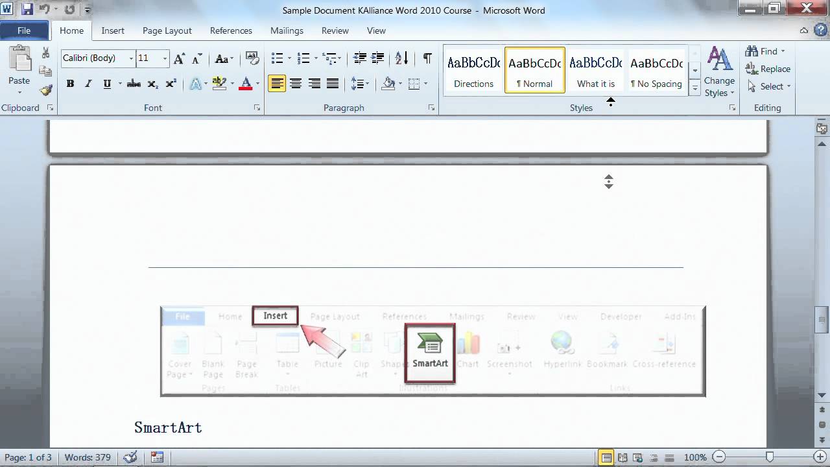
Task: Toggle Align Text Left
Action: click(277, 84)
